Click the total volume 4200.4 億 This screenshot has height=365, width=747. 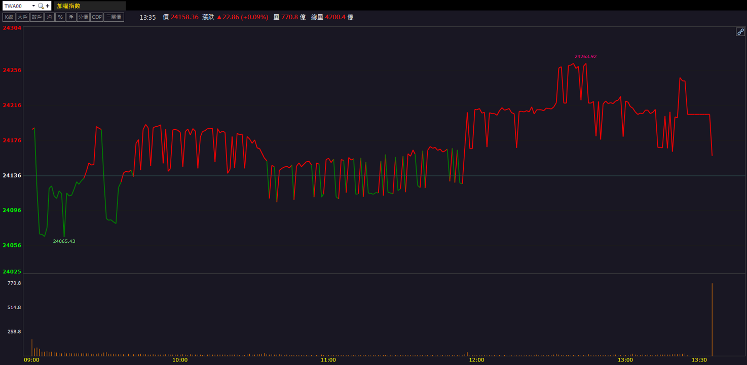(339, 17)
